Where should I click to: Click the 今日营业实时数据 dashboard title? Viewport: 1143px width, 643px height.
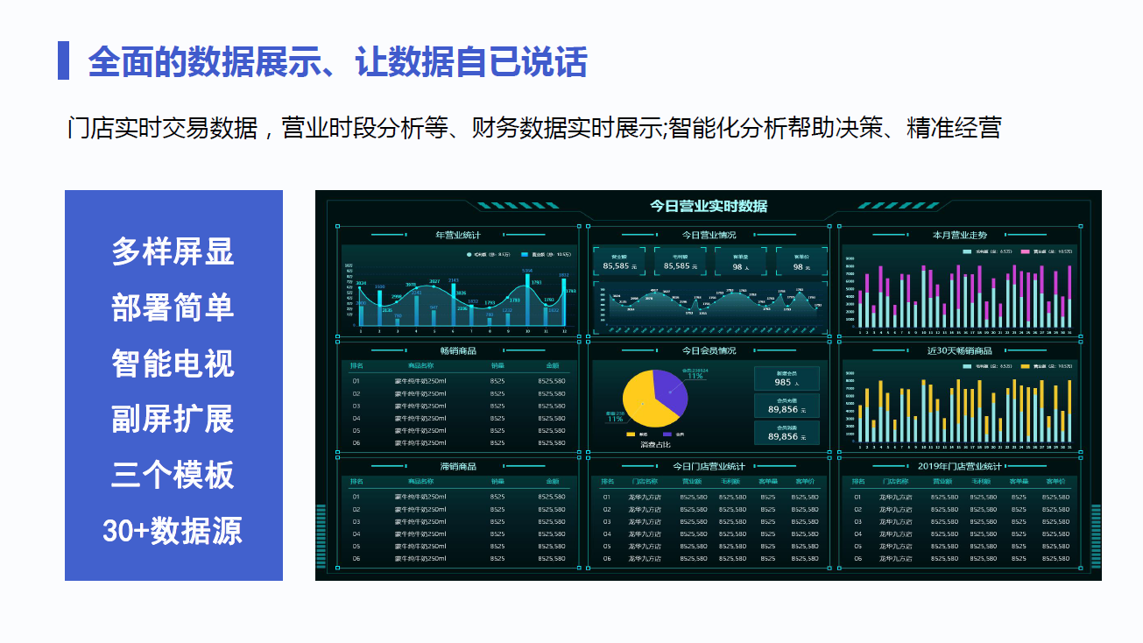pos(708,207)
